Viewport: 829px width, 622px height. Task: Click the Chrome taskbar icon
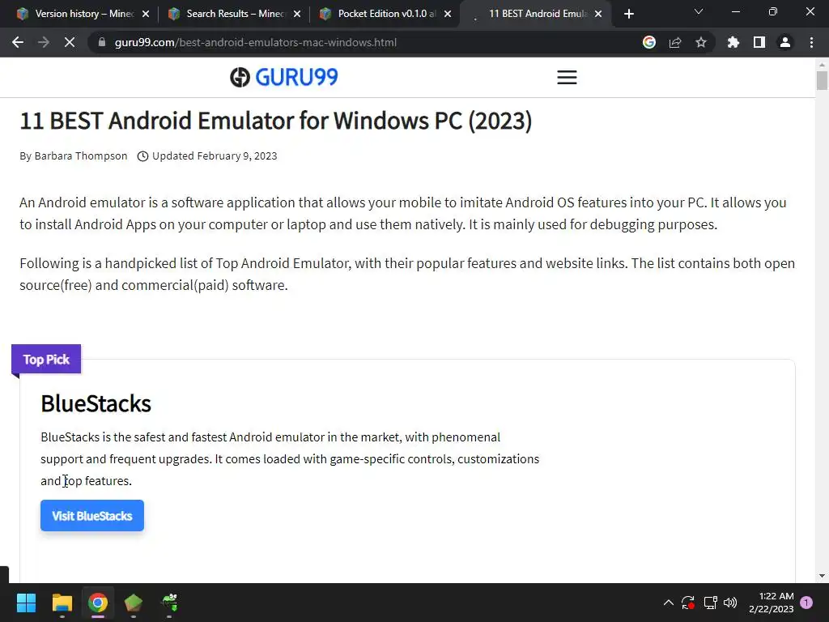click(x=98, y=603)
